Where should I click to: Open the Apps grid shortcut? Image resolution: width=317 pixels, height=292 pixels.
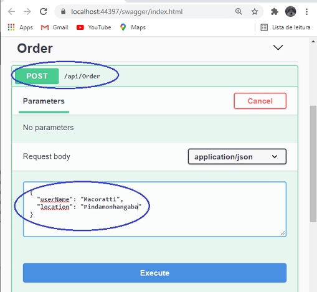(20, 27)
